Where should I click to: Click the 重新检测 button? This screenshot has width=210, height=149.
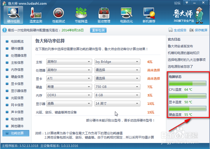point(98,30)
